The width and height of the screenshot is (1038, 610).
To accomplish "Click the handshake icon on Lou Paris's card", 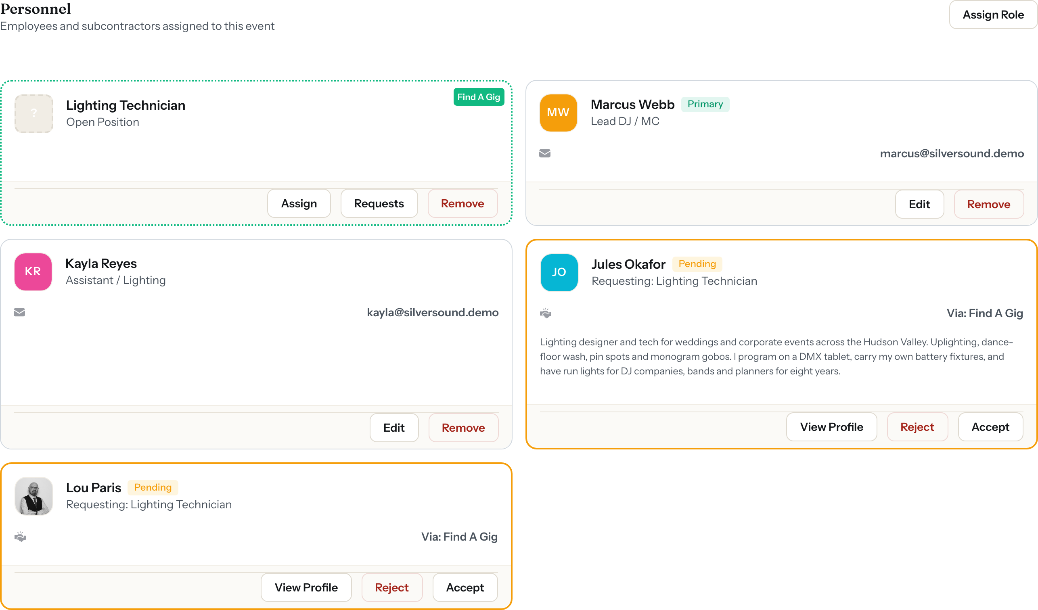I will point(20,537).
